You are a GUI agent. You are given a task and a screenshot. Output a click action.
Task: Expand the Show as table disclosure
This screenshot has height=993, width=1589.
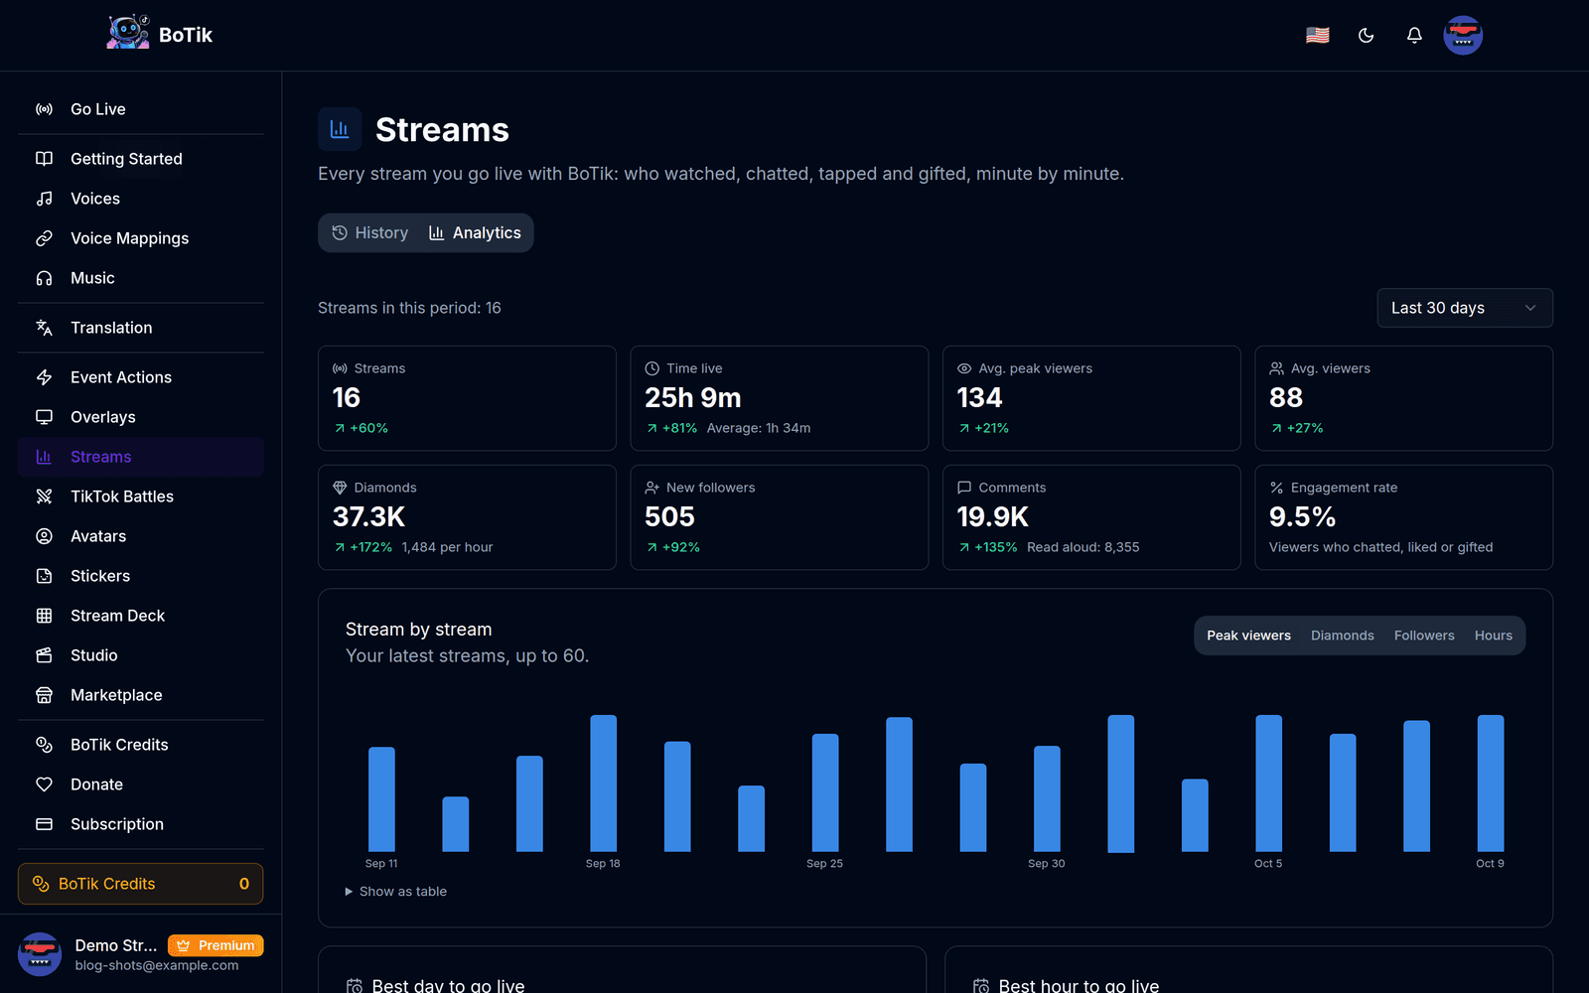tap(396, 892)
